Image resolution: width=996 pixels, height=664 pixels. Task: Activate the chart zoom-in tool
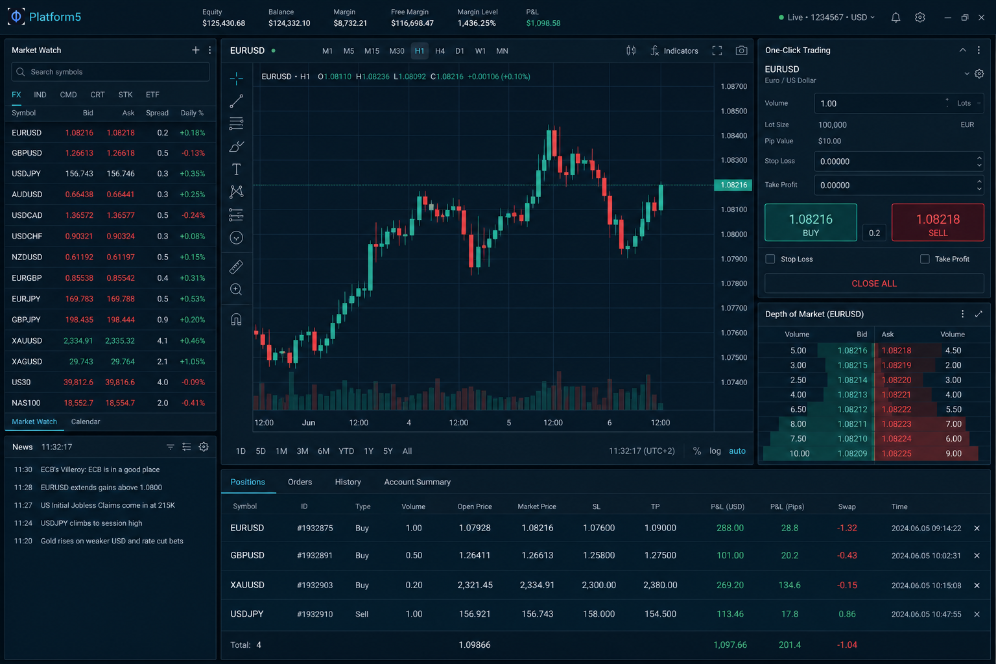[x=236, y=289]
